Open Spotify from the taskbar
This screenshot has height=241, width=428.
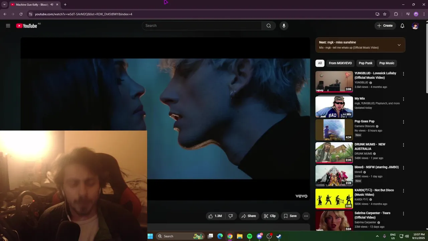coord(249,236)
